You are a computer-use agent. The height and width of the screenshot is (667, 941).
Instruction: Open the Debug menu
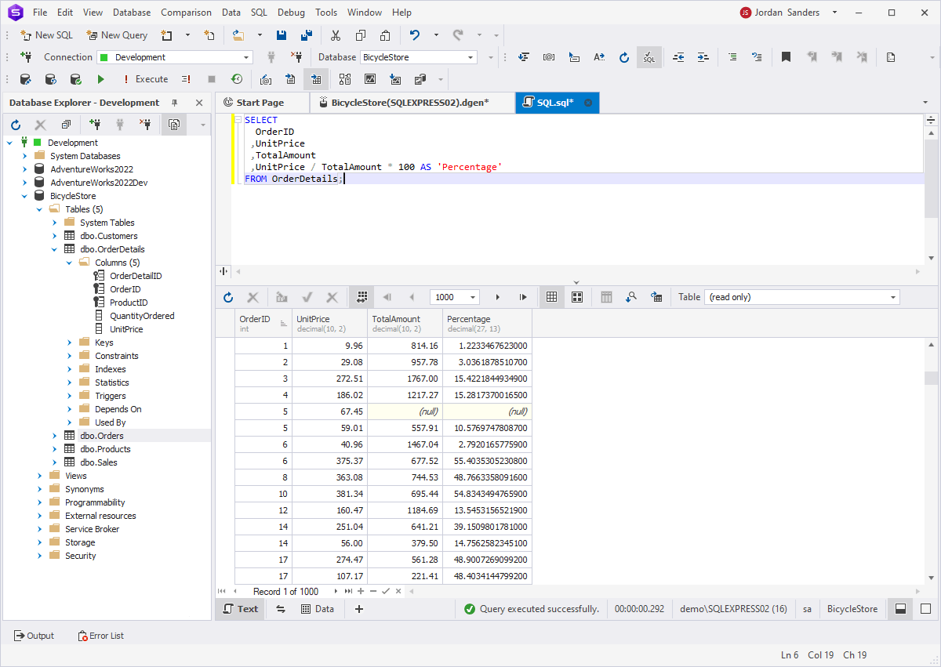(x=291, y=13)
